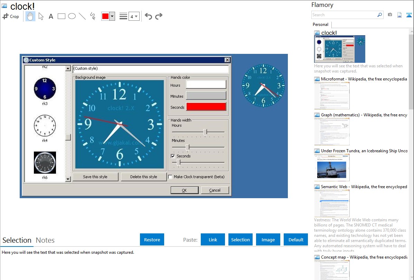Viewport: 414px width, 280px height.
Task: Open the Under Frozen Tundra snapshot thumbnail
Action: pyautogui.click(x=332, y=167)
